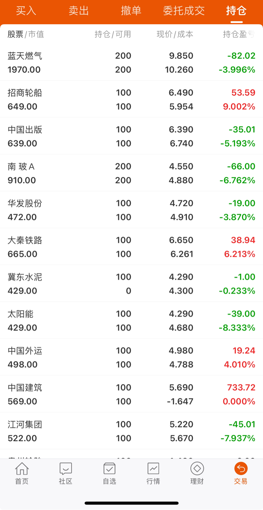Open the 委托成交 tab
This screenshot has width=263, height=510.
pos(184,11)
